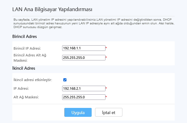The image size is (187, 123).
Task: Click the Birincil Adres section title
Action: pos(25,36)
